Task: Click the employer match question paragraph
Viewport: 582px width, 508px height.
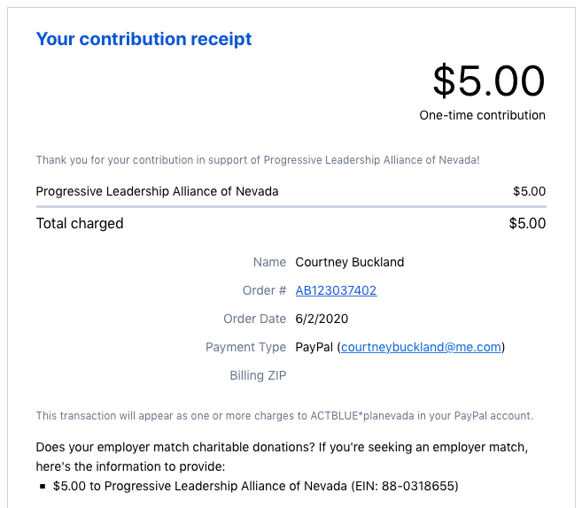Action: (x=282, y=457)
